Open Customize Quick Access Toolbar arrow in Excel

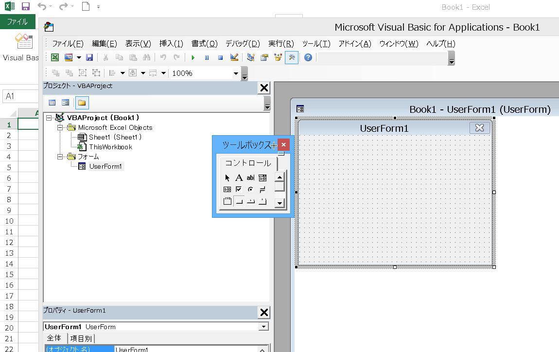(x=98, y=6)
